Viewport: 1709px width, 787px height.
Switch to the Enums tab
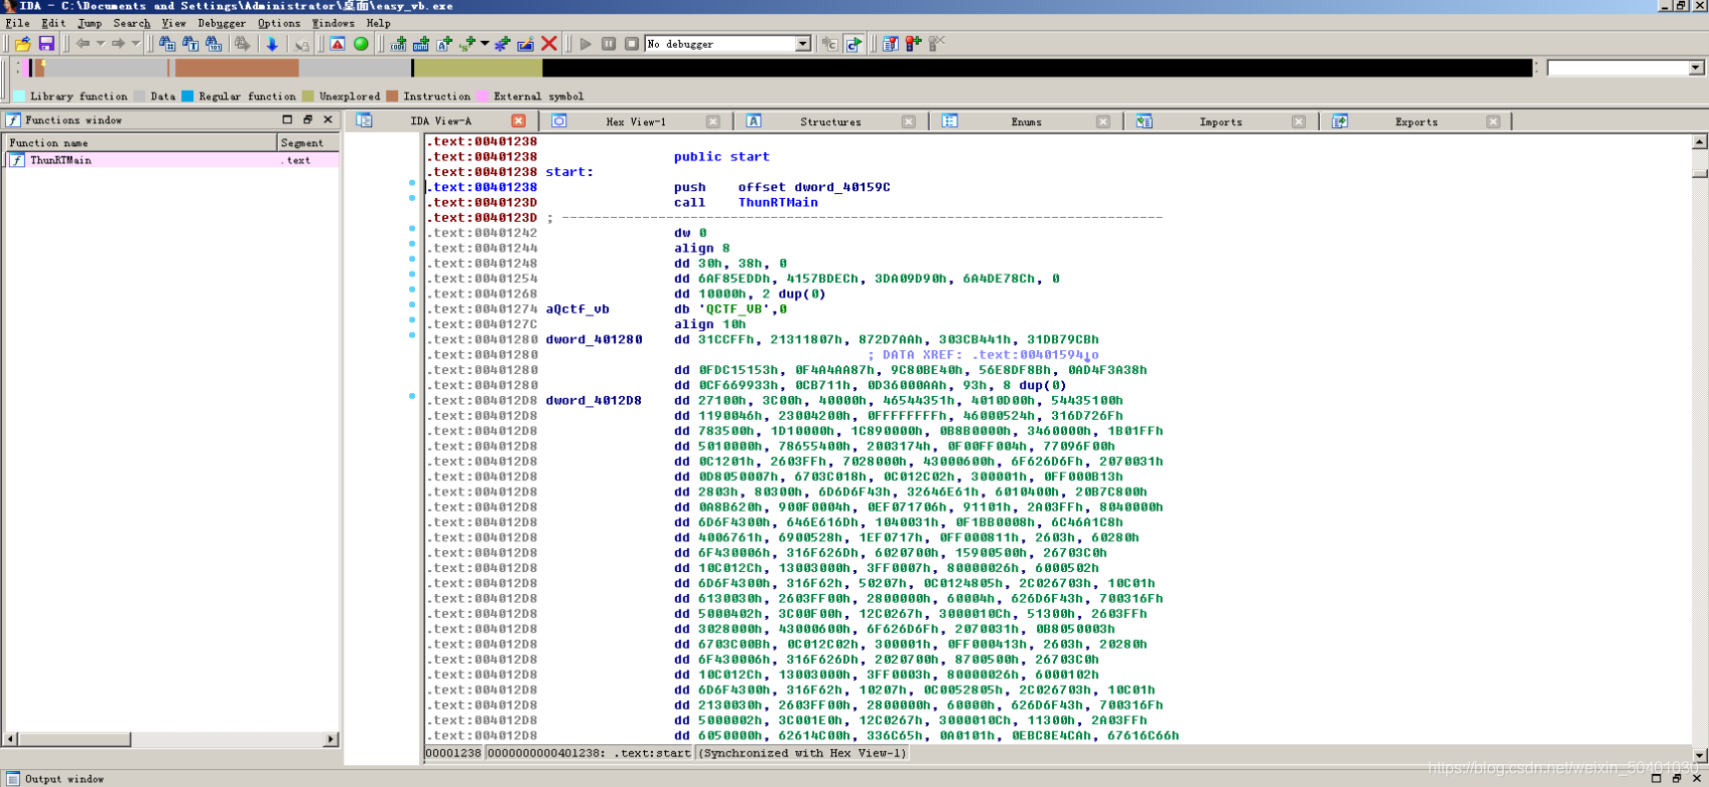point(1026,121)
